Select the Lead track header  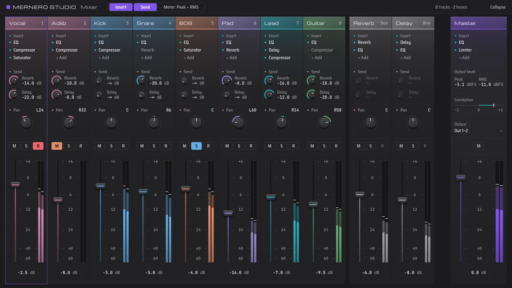coord(282,23)
